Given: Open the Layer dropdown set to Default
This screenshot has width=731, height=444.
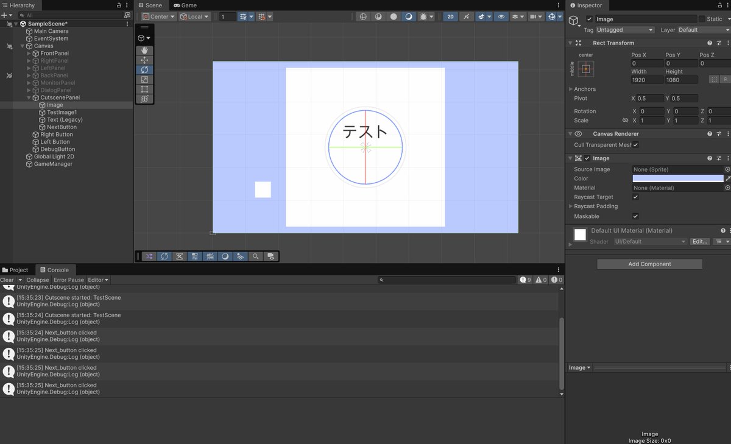Looking at the screenshot, I should (x=704, y=30).
